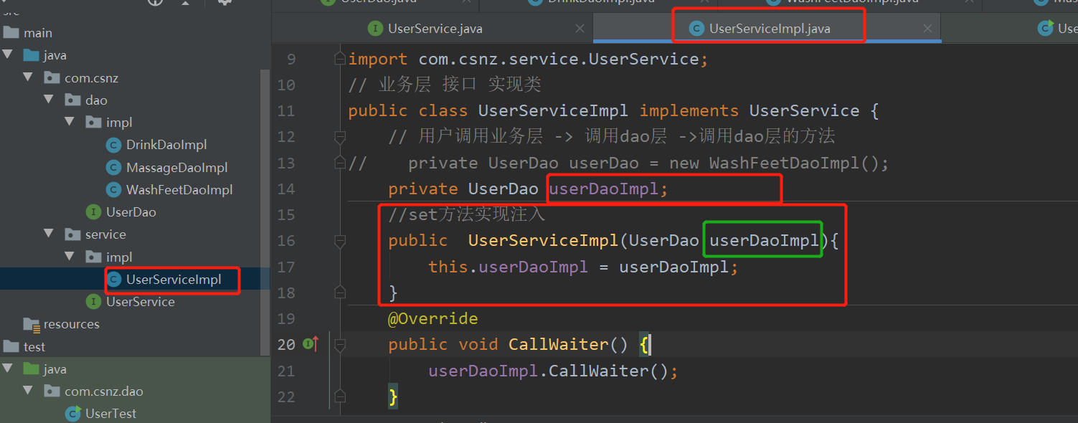Close the UserServiceImpl.java tab
Screen dimensions: 1078x423
(x=927, y=29)
